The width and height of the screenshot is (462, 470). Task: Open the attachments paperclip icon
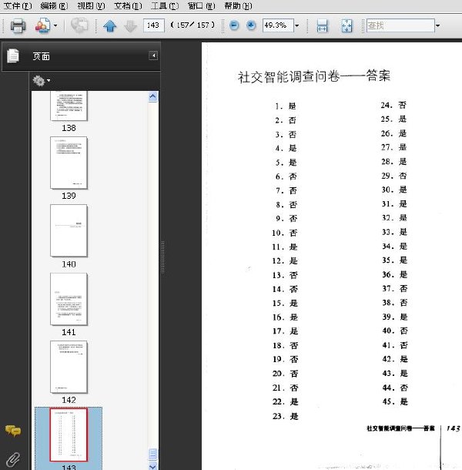tap(13, 459)
